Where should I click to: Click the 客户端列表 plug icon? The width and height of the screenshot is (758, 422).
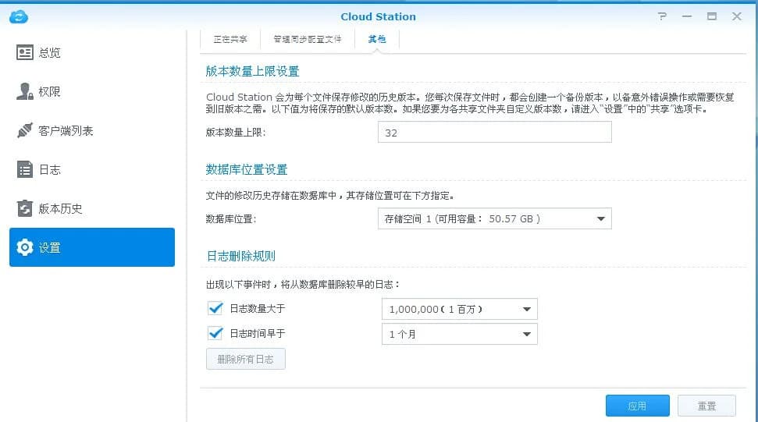tap(25, 130)
